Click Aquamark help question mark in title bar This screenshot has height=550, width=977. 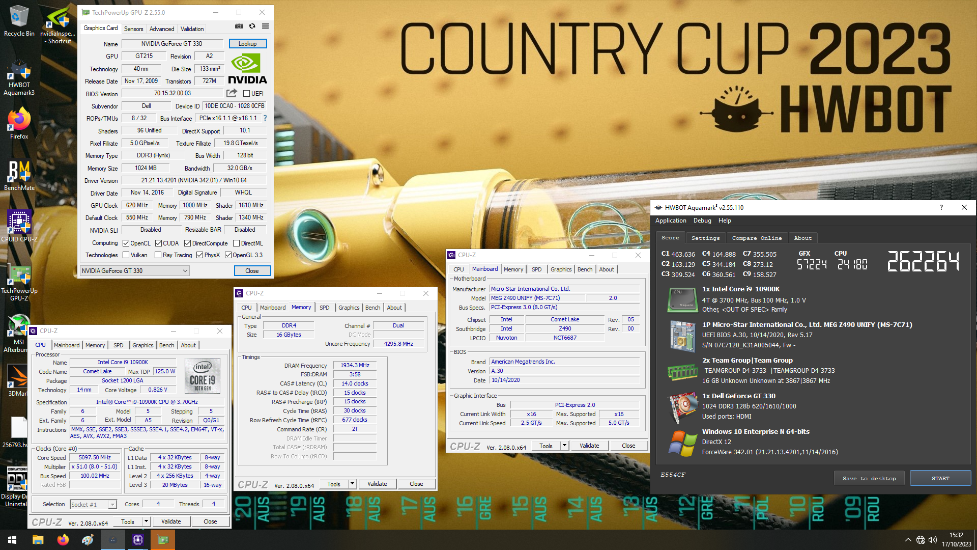pyautogui.click(x=941, y=207)
